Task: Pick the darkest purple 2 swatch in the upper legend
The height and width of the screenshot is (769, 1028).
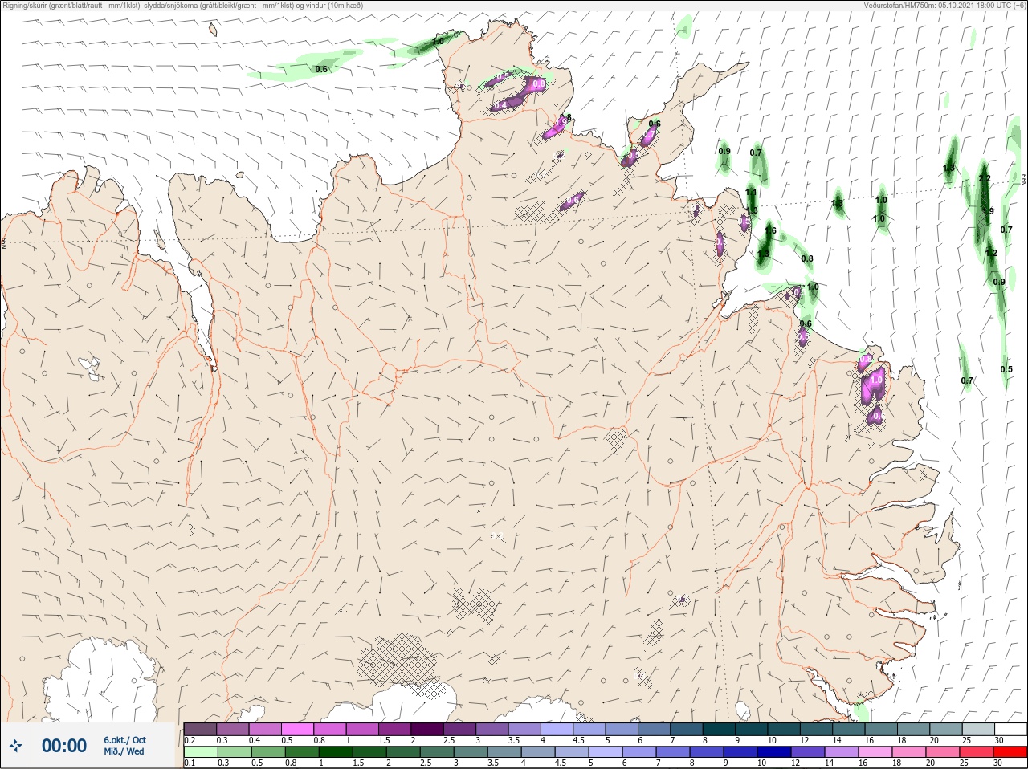Action: 427,729
